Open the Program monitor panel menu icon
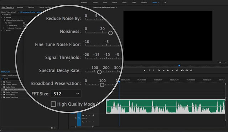Viewport: 228px width, 132px height. 116,7
